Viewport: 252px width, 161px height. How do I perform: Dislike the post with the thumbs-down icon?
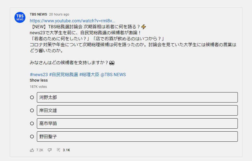click(x=49, y=150)
